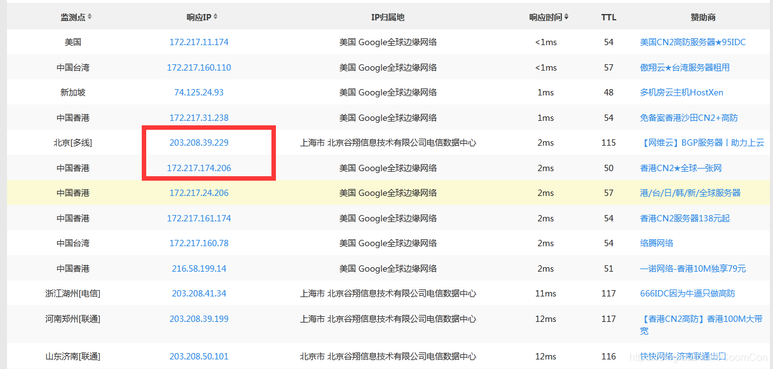The width and height of the screenshot is (773, 369).
Task: Open sponsor link 【香港CN2高防】香港100M大带宽
Action: coord(702,325)
